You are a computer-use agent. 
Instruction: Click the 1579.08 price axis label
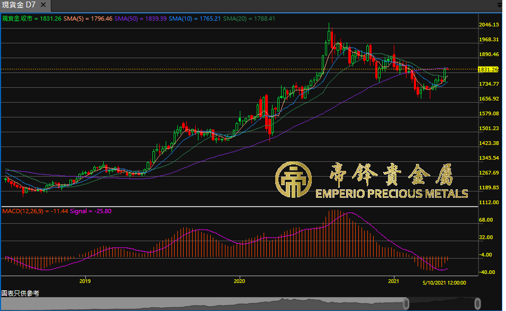click(x=489, y=114)
